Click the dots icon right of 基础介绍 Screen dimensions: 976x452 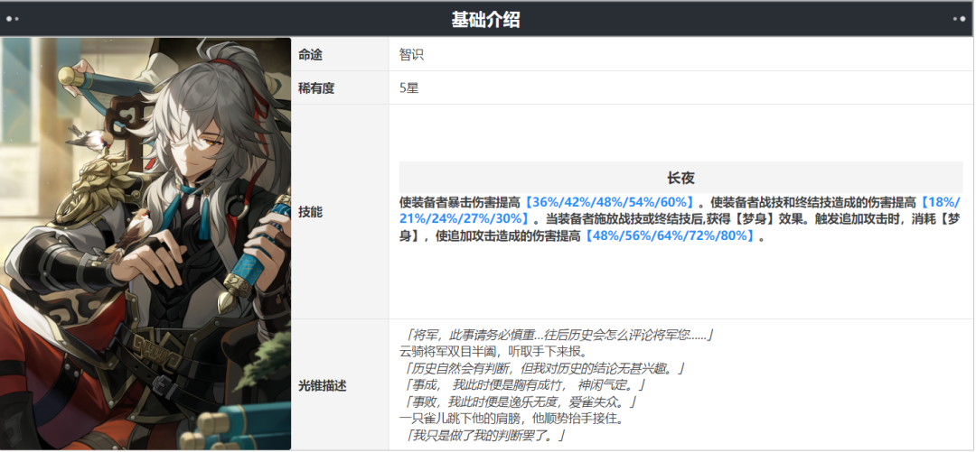[959, 19]
